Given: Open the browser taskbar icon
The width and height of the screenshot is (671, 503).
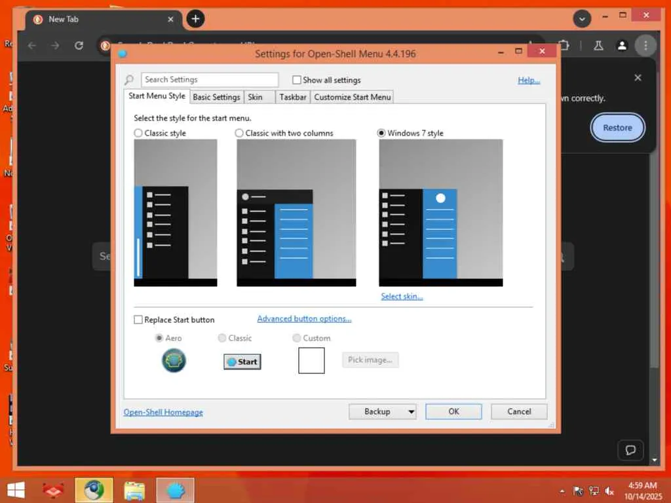Looking at the screenshot, I should pyautogui.click(x=94, y=490).
